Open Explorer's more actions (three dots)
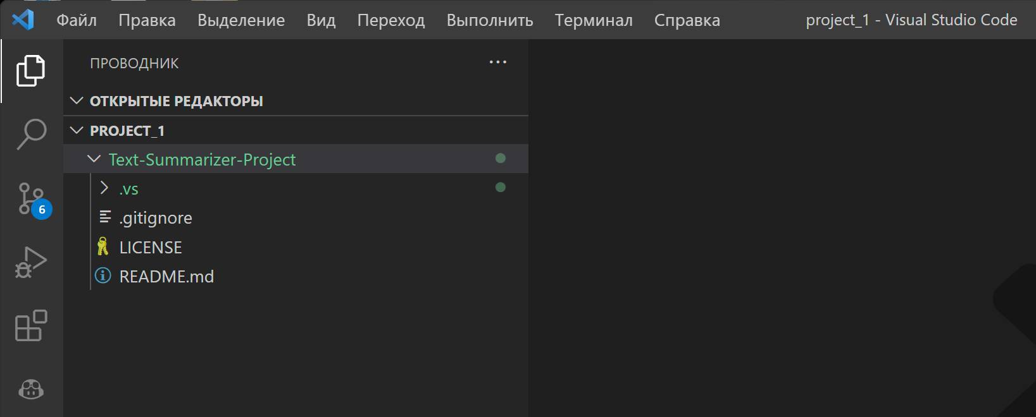Viewport: 1036px width, 417px height. (x=498, y=63)
